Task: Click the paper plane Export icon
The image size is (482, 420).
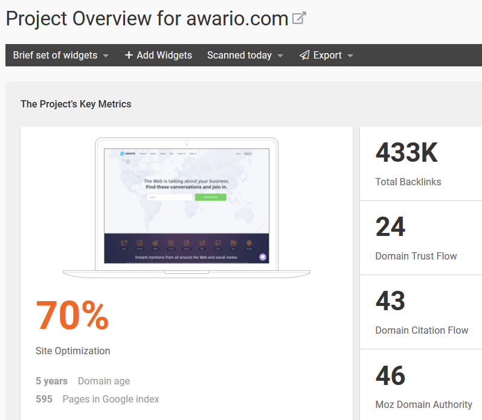Action: coord(304,56)
